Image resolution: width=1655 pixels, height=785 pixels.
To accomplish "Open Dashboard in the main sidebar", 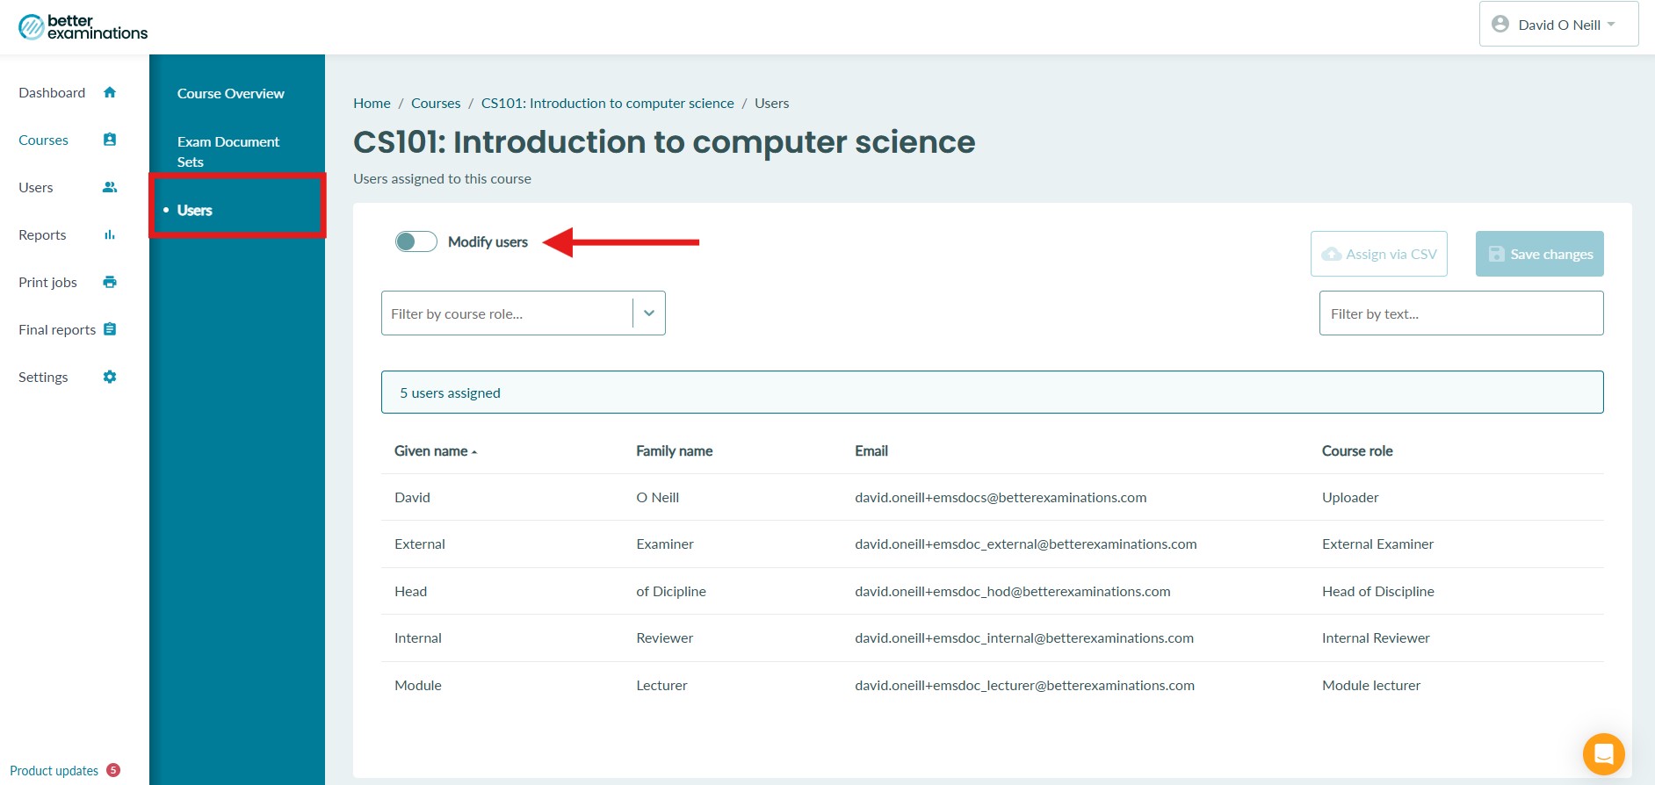I will (x=52, y=92).
